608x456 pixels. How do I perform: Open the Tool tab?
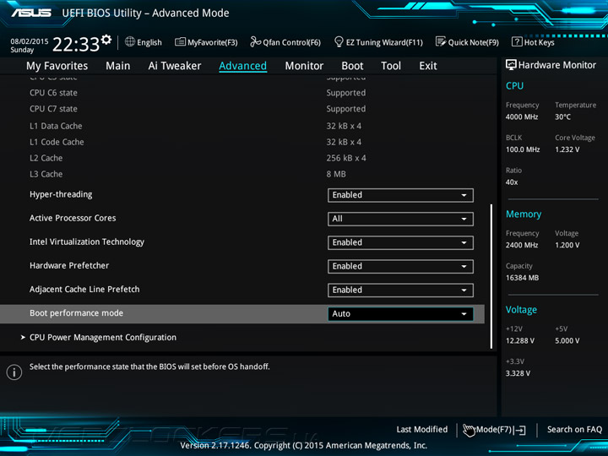391,66
